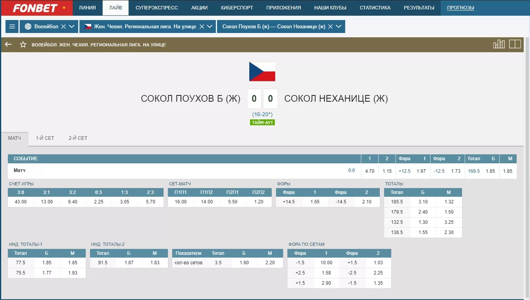
Task: Click the current set score (16-20*)
Action: coord(262,114)
